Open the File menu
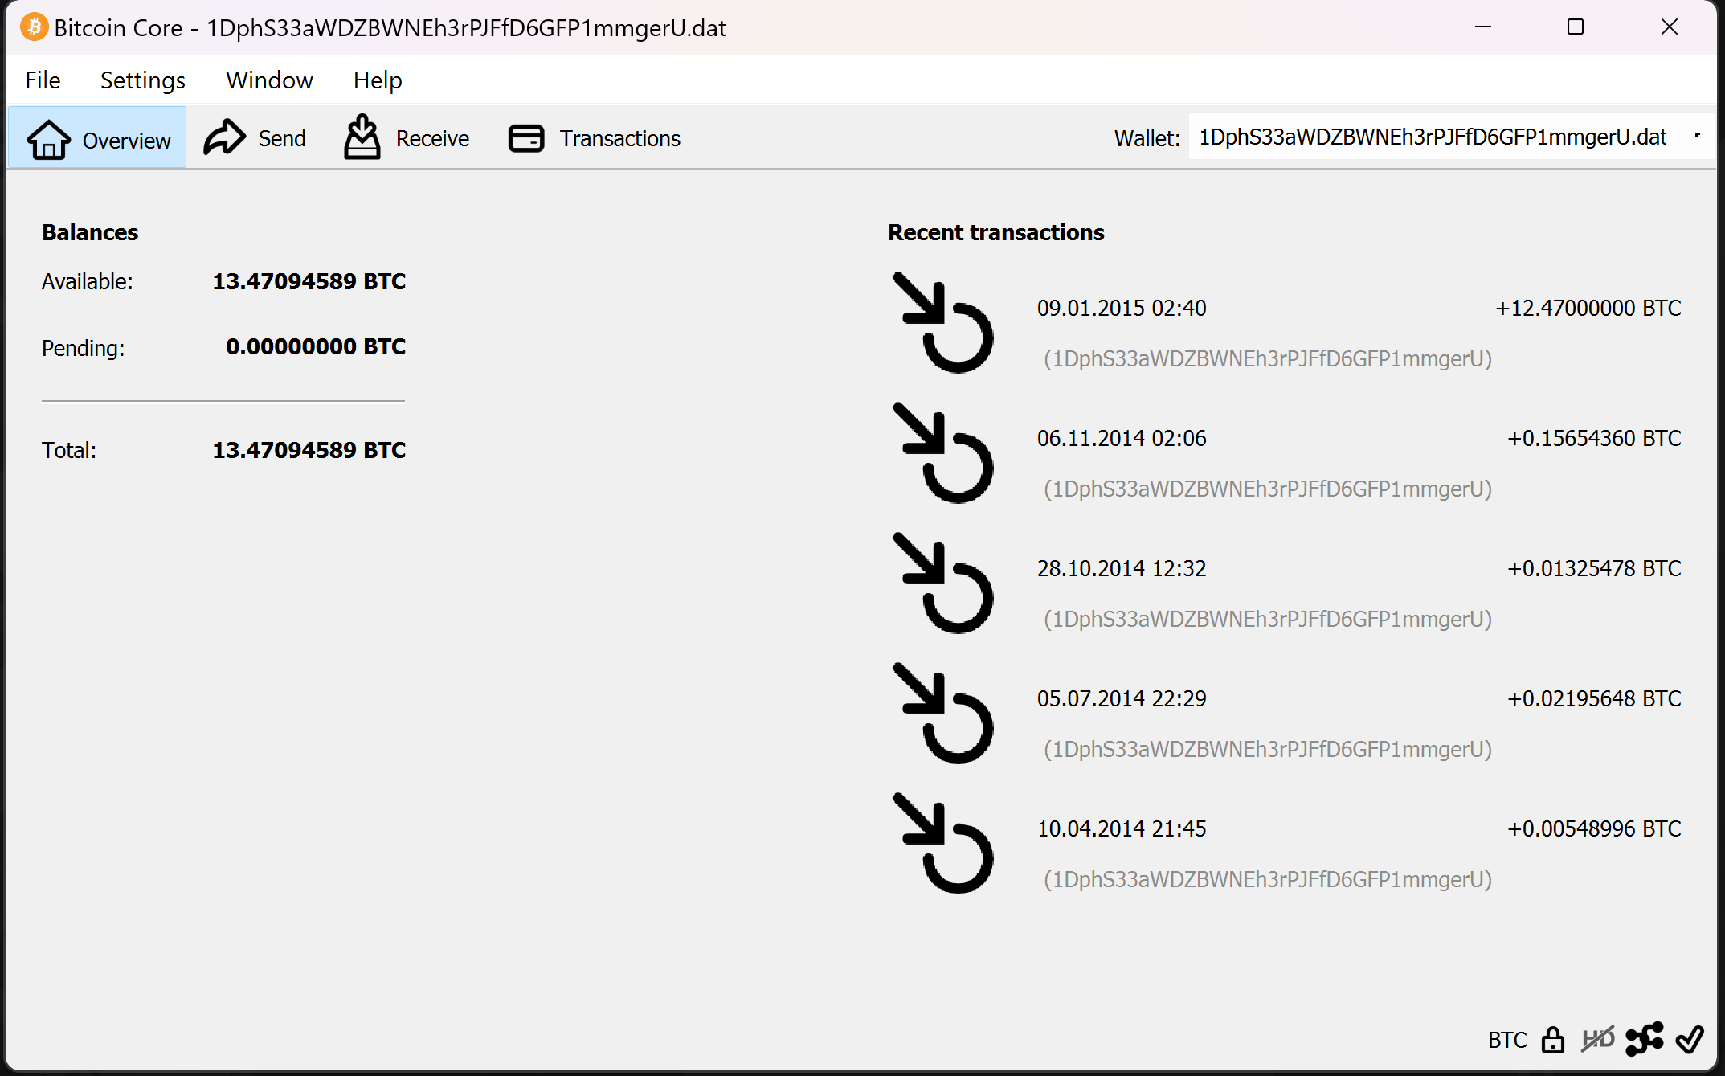 pyautogui.click(x=43, y=80)
